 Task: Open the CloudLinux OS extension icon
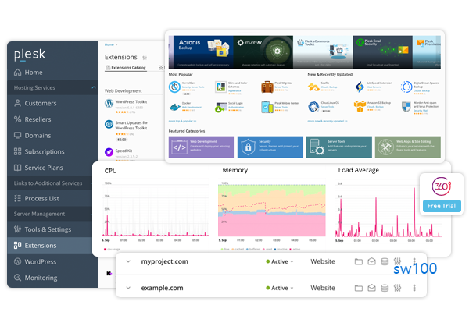(x=313, y=107)
